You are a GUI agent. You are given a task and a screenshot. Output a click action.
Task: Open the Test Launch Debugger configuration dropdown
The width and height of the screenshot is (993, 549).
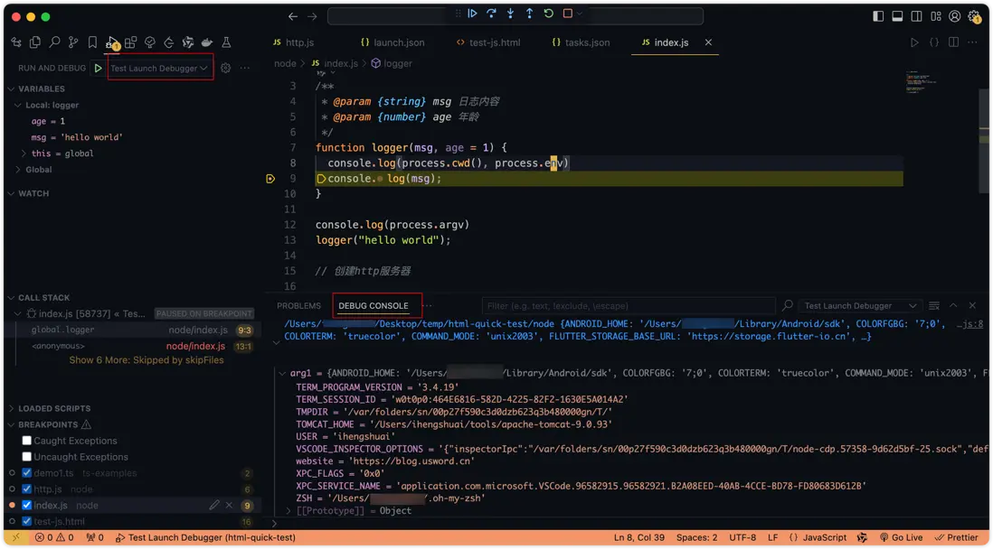(x=159, y=68)
